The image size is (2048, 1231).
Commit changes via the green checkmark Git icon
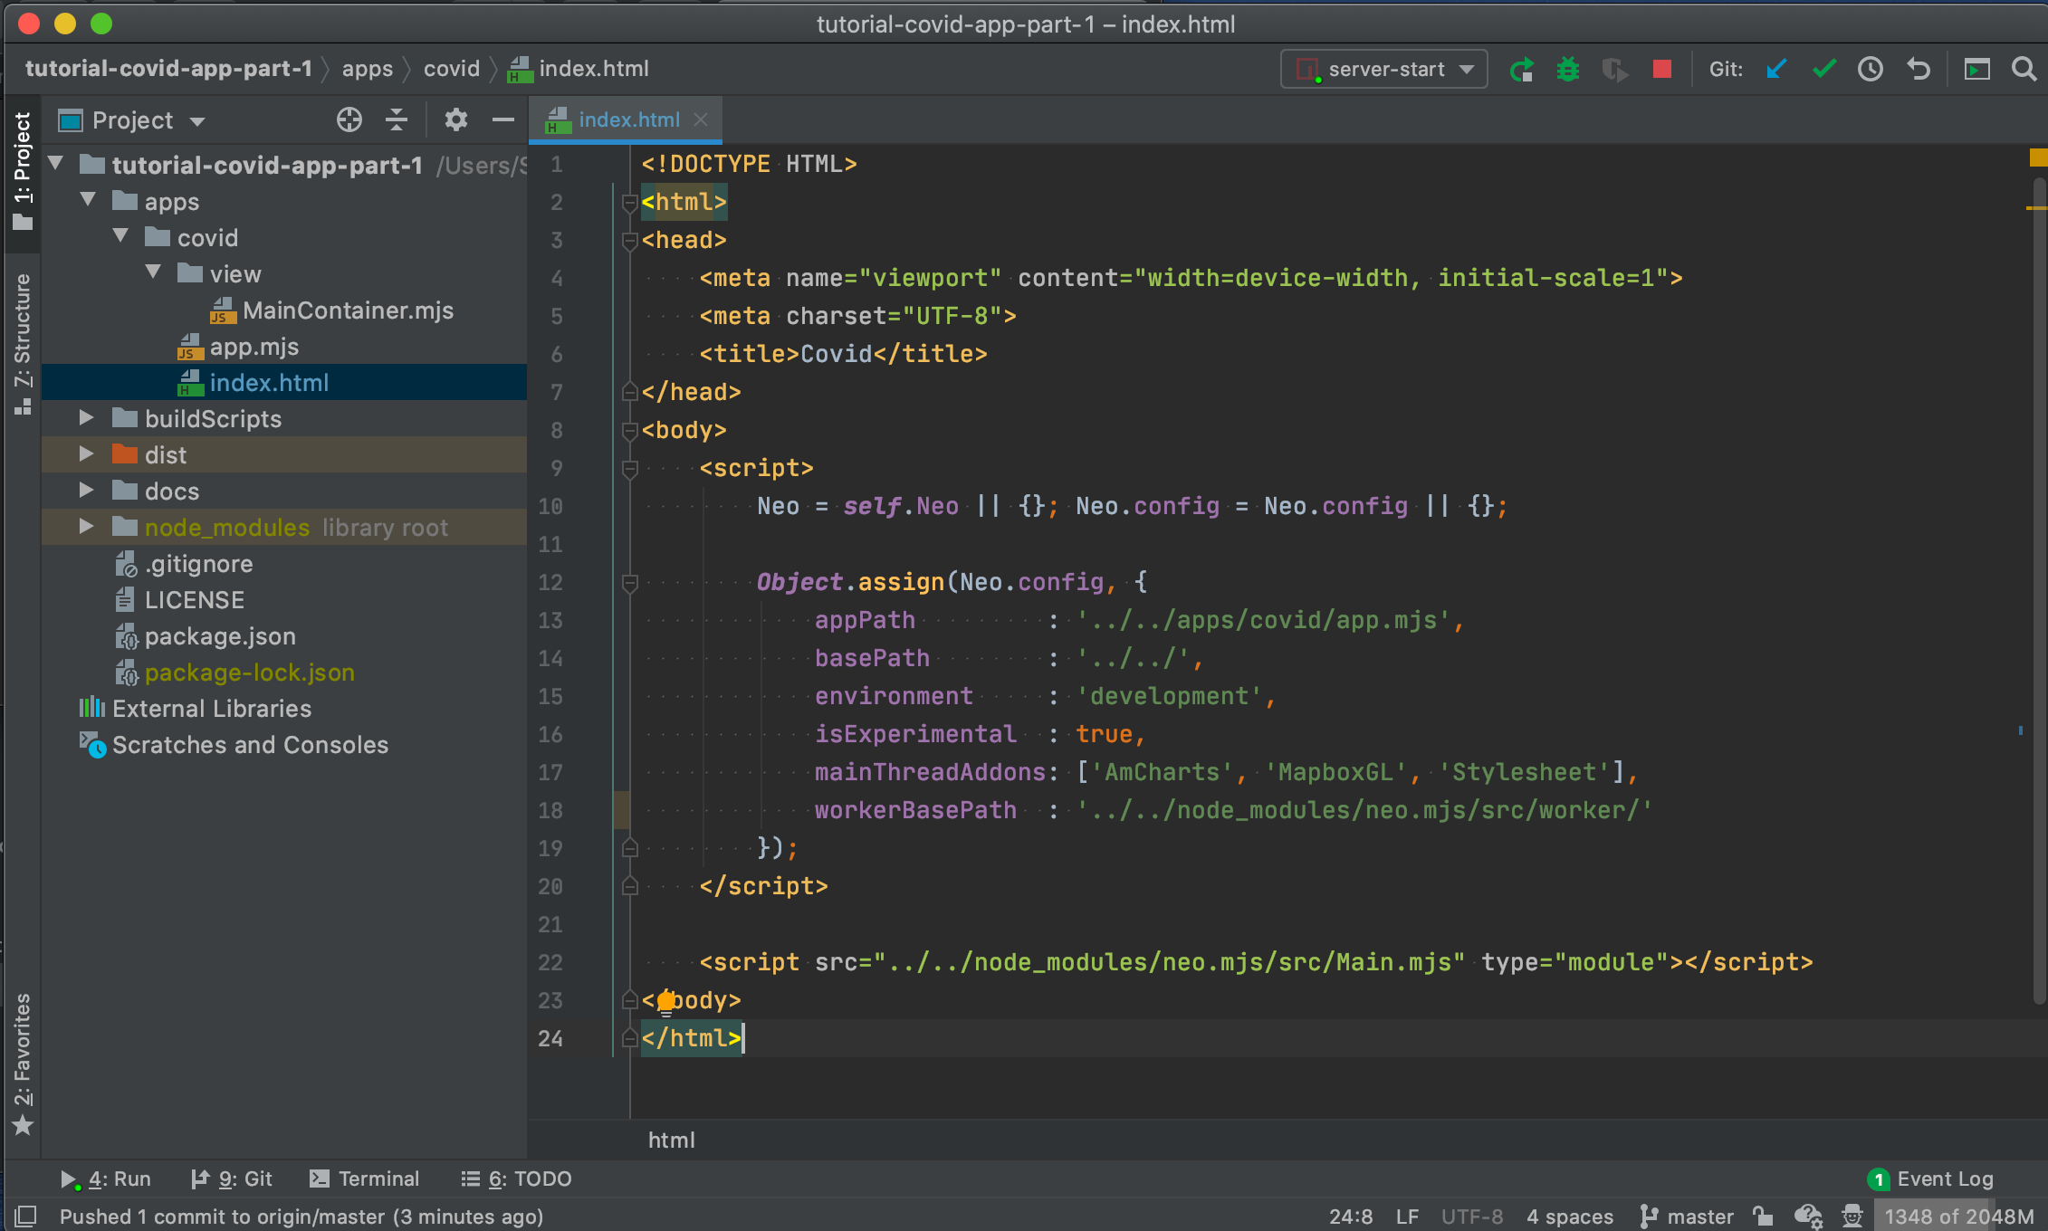coord(1823,69)
